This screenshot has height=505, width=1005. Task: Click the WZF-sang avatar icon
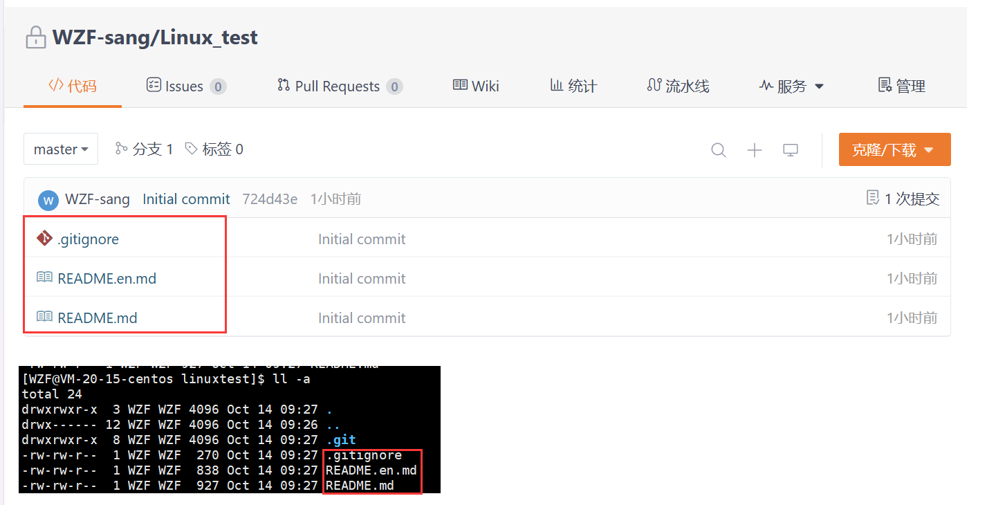pyautogui.click(x=48, y=200)
